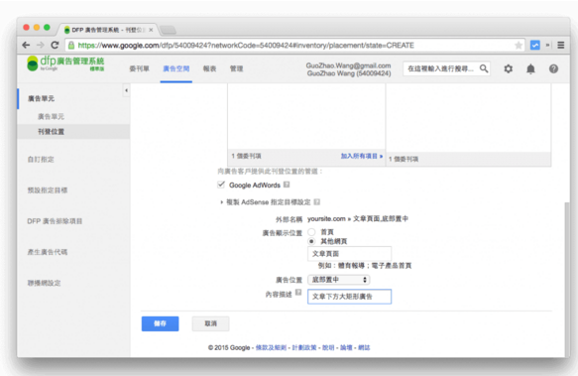Toggle the Google AdWords checkbox
Viewport: 578px width, 376px height.
[x=221, y=185]
